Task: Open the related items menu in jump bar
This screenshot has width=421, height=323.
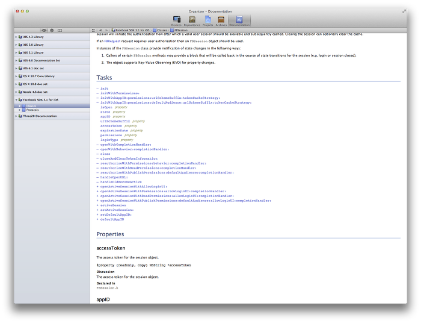Action: 93,30
